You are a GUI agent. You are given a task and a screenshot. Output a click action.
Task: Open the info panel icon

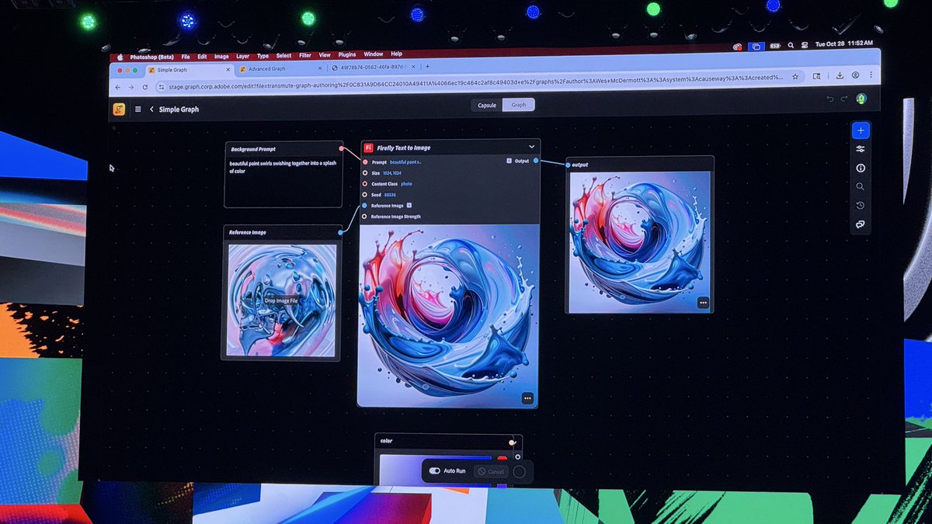[x=860, y=168]
